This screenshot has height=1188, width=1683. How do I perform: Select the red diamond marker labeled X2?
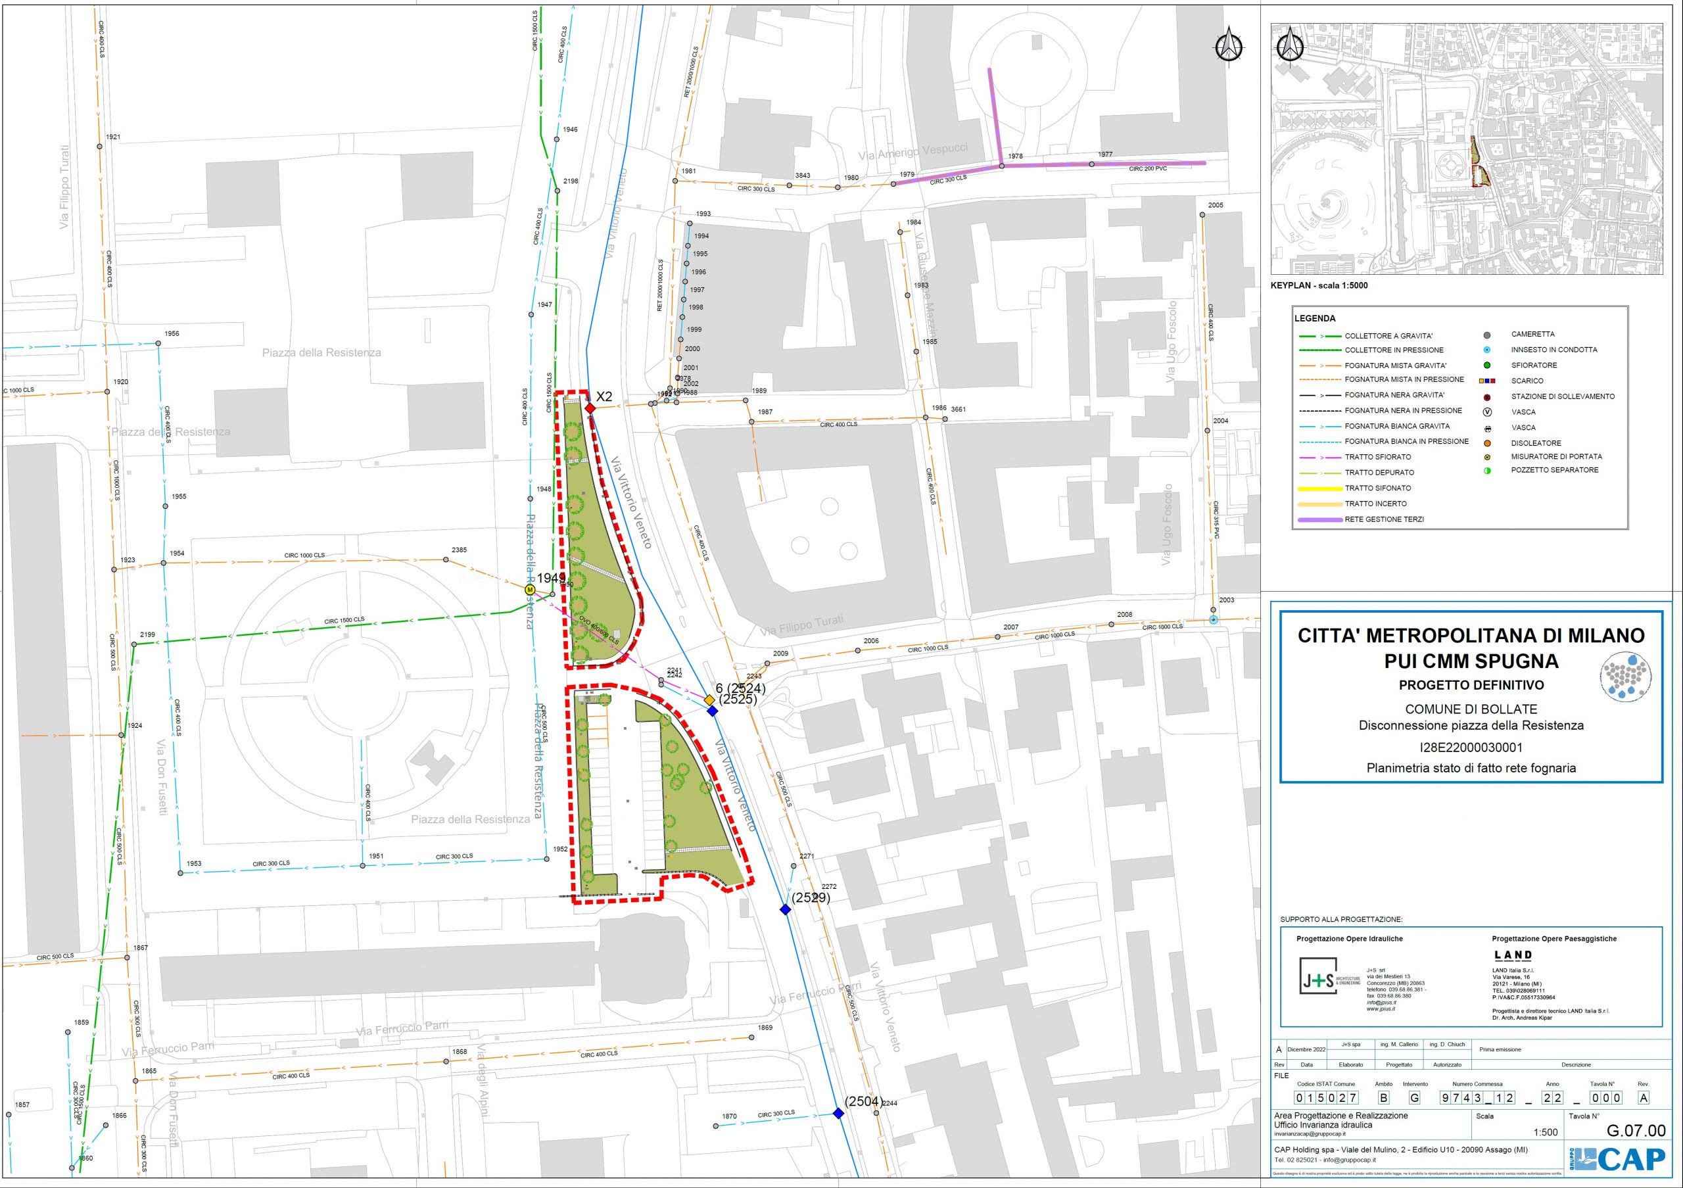(590, 408)
